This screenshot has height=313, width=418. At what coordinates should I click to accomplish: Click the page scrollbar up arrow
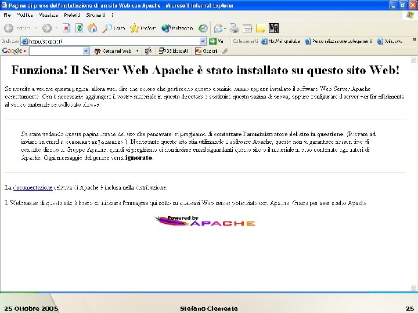[x=413, y=60]
